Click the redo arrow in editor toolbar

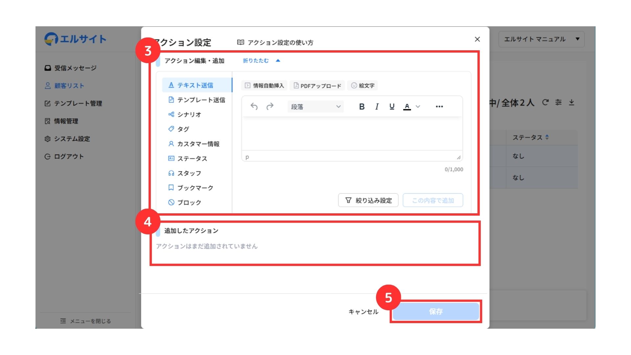(x=270, y=106)
